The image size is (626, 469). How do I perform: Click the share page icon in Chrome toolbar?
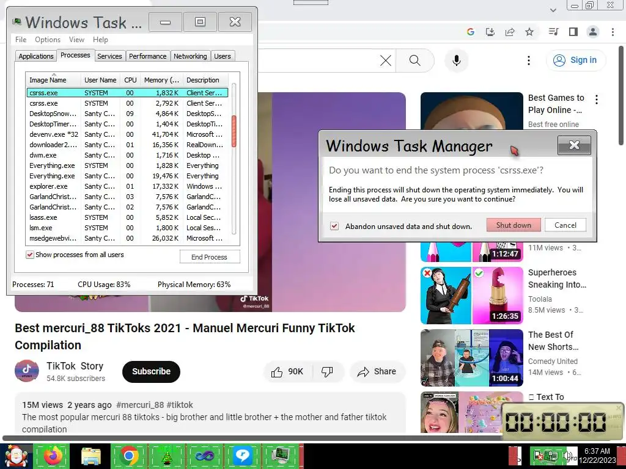pyautogui.click(x=510, y=32)
